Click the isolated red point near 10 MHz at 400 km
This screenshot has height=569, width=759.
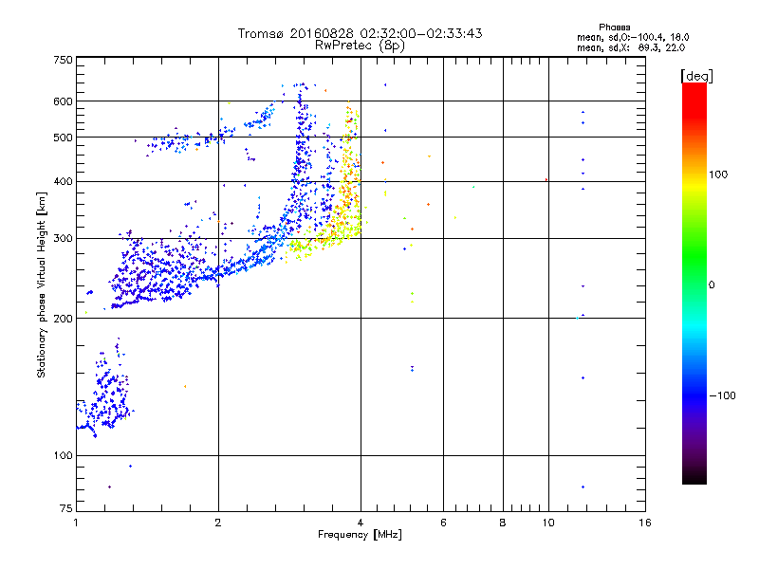coord(546,180)
